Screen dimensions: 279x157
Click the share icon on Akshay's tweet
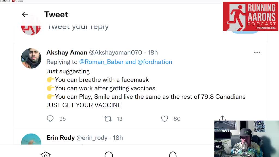point(222,118)
